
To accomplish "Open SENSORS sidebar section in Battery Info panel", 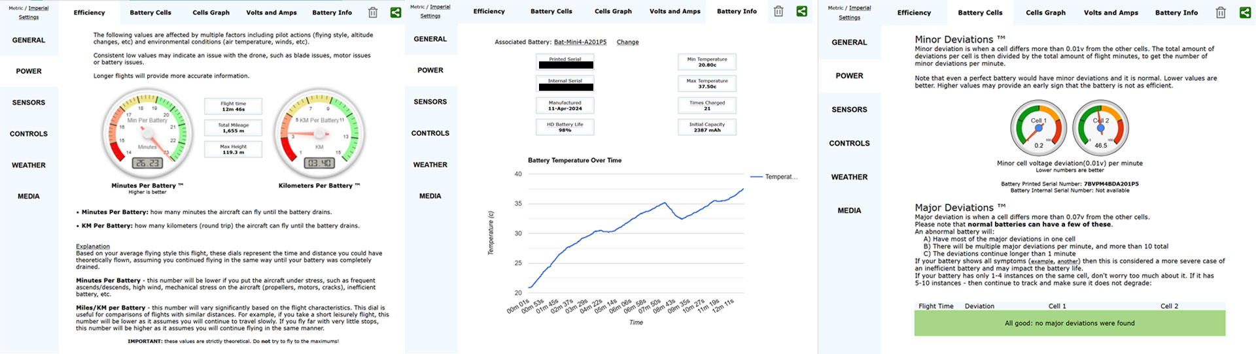I will point(430,102).
